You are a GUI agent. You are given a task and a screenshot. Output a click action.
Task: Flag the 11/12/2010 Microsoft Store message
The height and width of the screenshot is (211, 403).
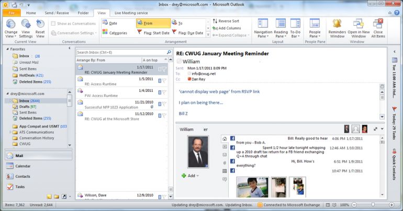pyautogui.click(x=164, y=115)
